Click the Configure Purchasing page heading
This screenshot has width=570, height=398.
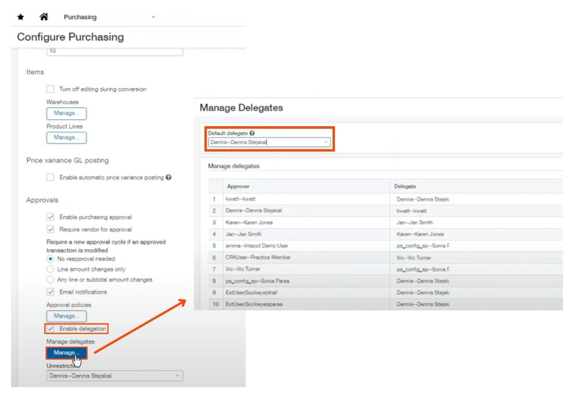pos(71,37)
